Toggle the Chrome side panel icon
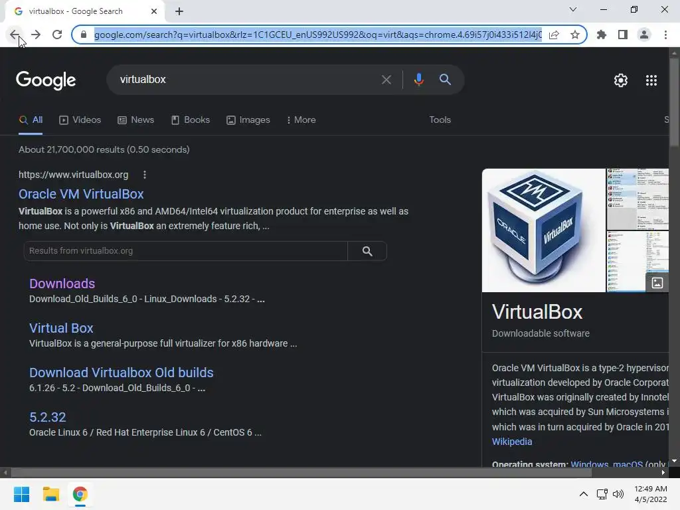Viewport: 680px width, 510px height. [x=623, y=35]
